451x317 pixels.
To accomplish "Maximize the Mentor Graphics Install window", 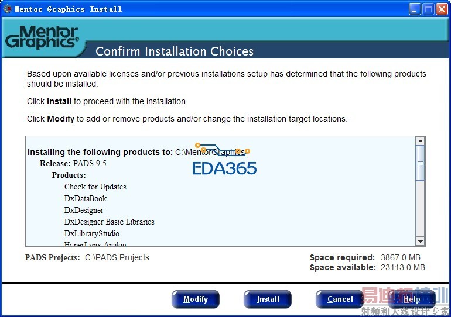I will point(428,9).
